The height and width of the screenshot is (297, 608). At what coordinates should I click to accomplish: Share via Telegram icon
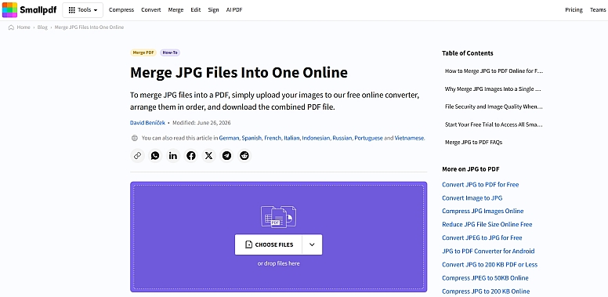point(226,156)
